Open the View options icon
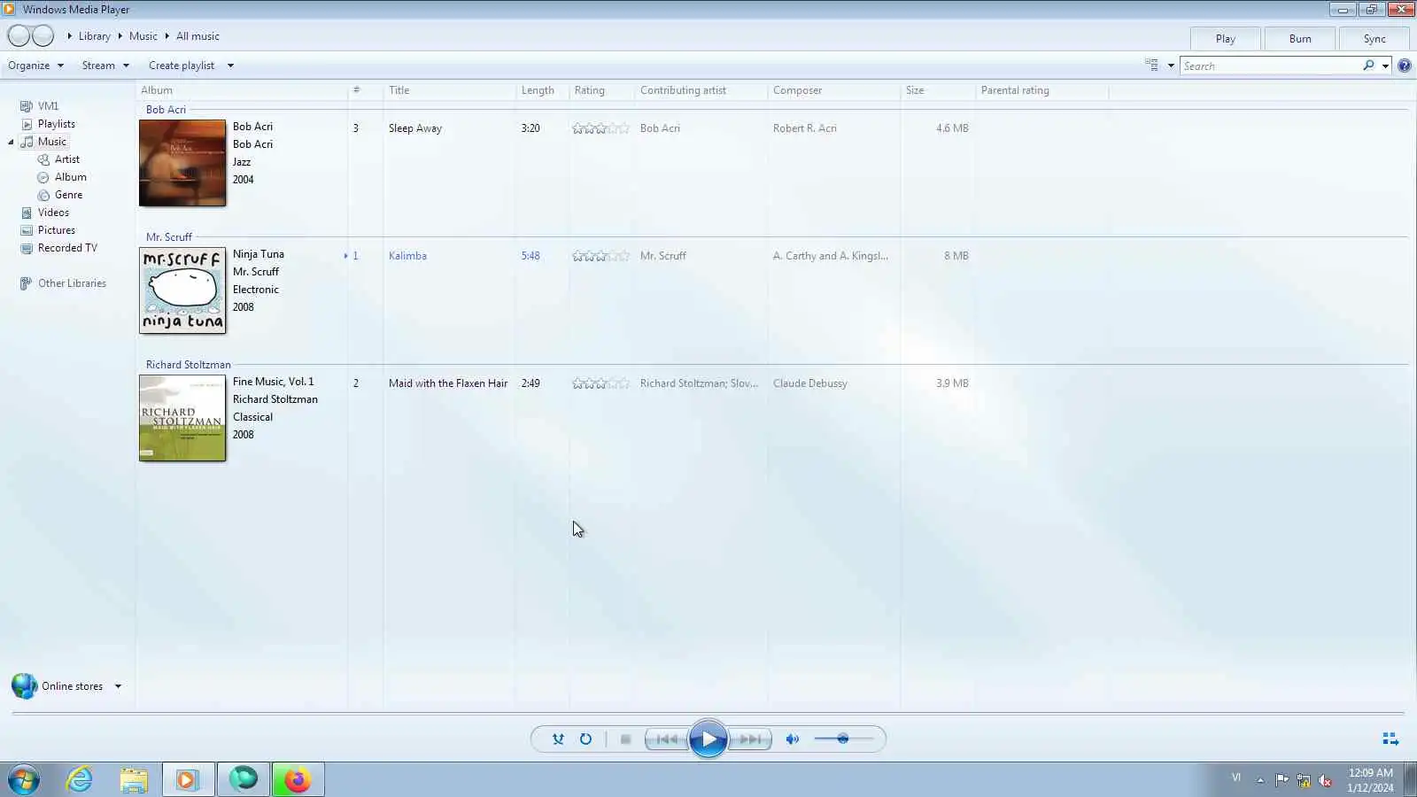The width and height of the screenshot is (1417, 797). 1151,65
